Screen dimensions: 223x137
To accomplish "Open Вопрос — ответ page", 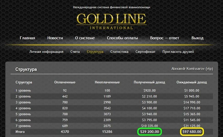I will [x=165, y=38].
